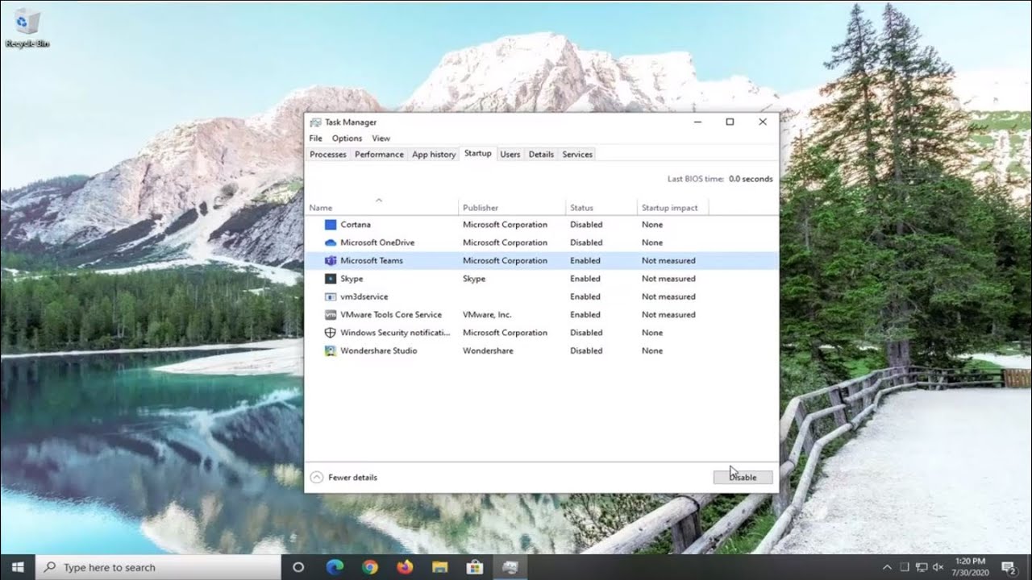
Task: Select the Microsoft Teams row icon
Action: click(330, 260)
